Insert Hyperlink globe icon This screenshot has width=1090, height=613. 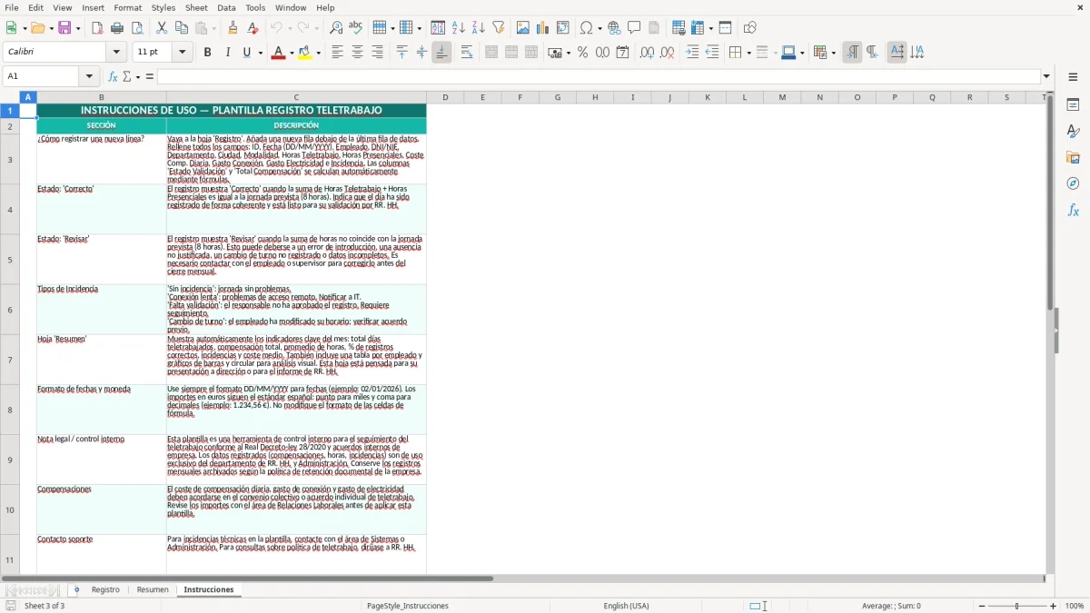615,28
